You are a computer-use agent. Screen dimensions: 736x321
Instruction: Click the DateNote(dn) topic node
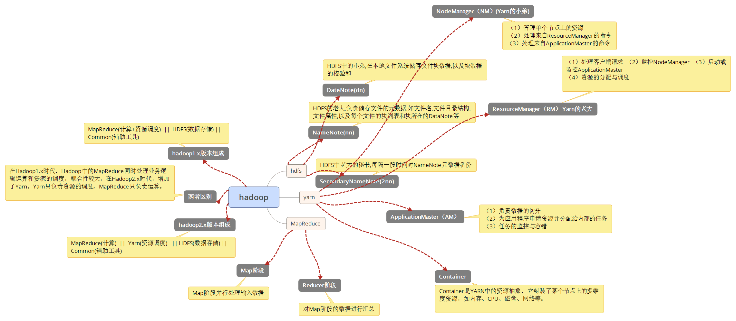click(x=346, y=90)
